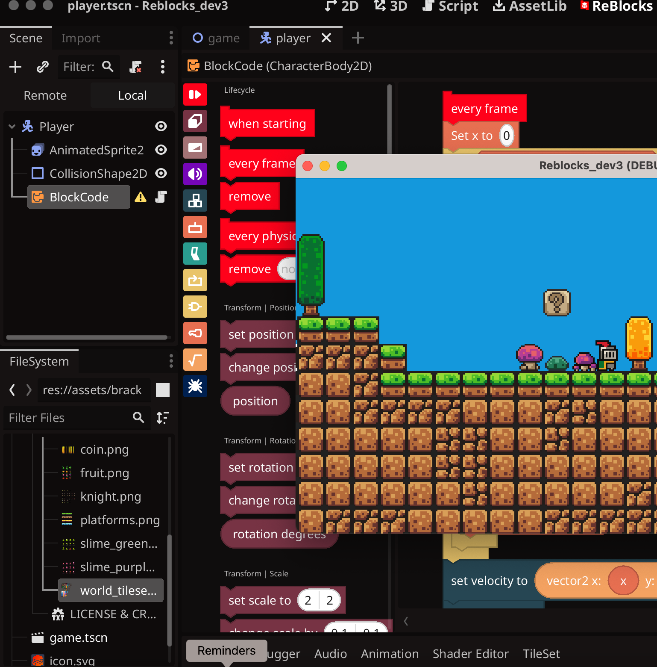Open the AssetLib workspace
Image resolution: width=657 pixels, height=667 pixels.
point(528,6)
